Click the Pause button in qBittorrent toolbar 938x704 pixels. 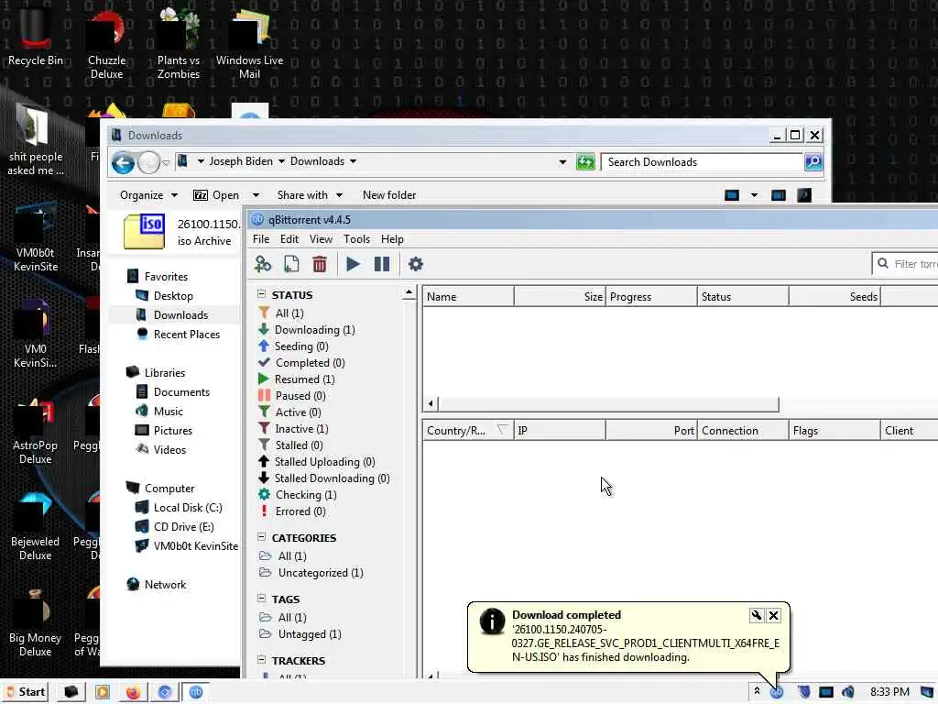pyautogui.click(x=382, y=264)
